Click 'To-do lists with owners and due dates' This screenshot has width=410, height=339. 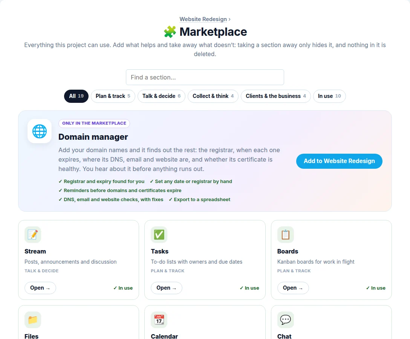coord(197,262)
